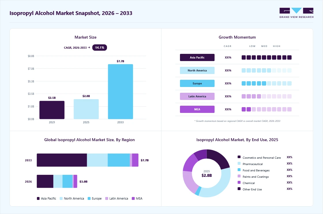Image resolution: width=323 pixels, height=214 pixels.
Task: Click the XX% CAGR value for Europe
Action: coord(228,83)
